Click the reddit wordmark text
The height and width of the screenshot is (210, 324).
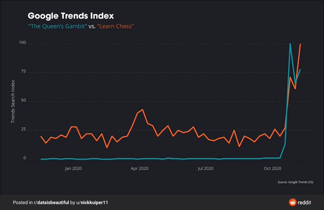coord(305,202)
